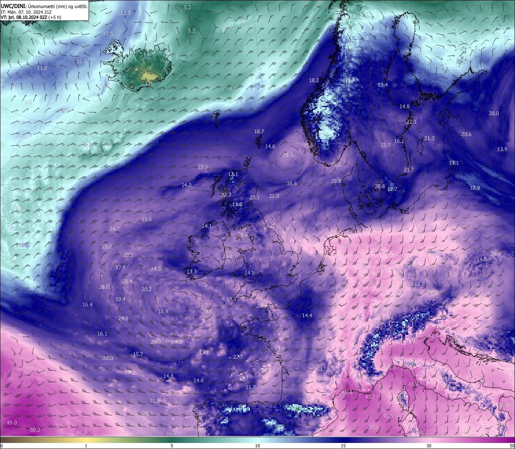Click the 10 label on the color scale
This screenshot has width=515, height=449.
pyautogui.click(x=257, y=445)
